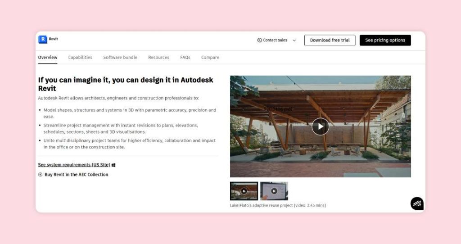Open See pricing options
461x244 pixels.
tap(385, 40)
